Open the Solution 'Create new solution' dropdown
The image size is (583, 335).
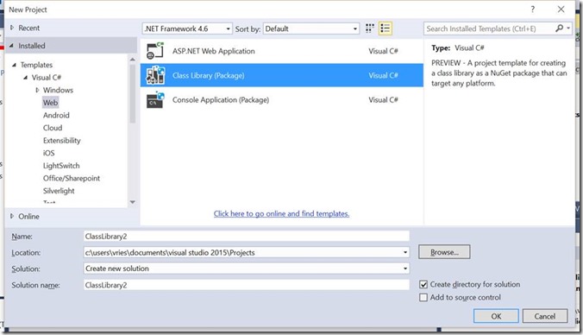(405, 269)
